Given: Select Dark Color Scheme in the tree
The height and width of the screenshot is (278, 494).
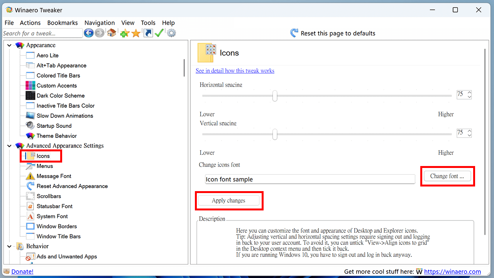Looking at the screenshot, I should (61, 96).
